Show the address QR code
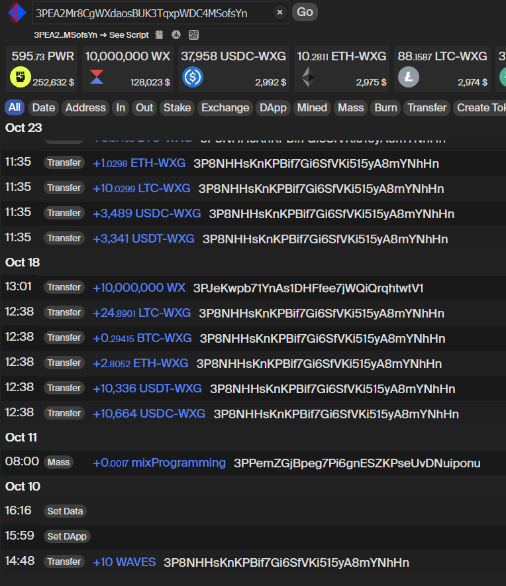506x586 pixels. 193,34
